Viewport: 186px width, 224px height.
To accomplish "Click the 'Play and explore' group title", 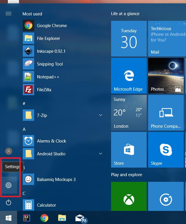I will click(127, 175).
